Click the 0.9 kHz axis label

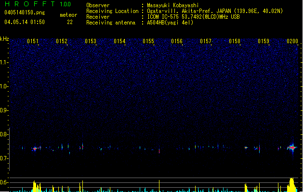tap(4, 110)
